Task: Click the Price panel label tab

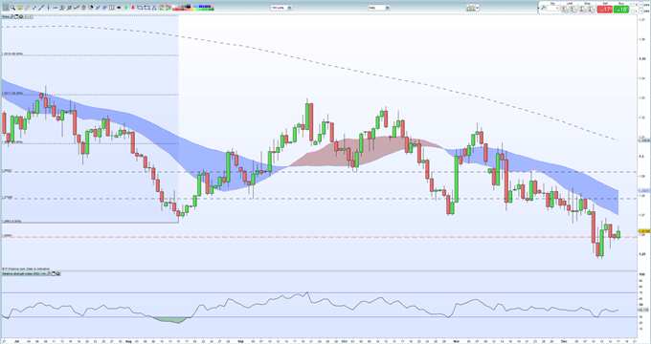Action: [6, 16]
